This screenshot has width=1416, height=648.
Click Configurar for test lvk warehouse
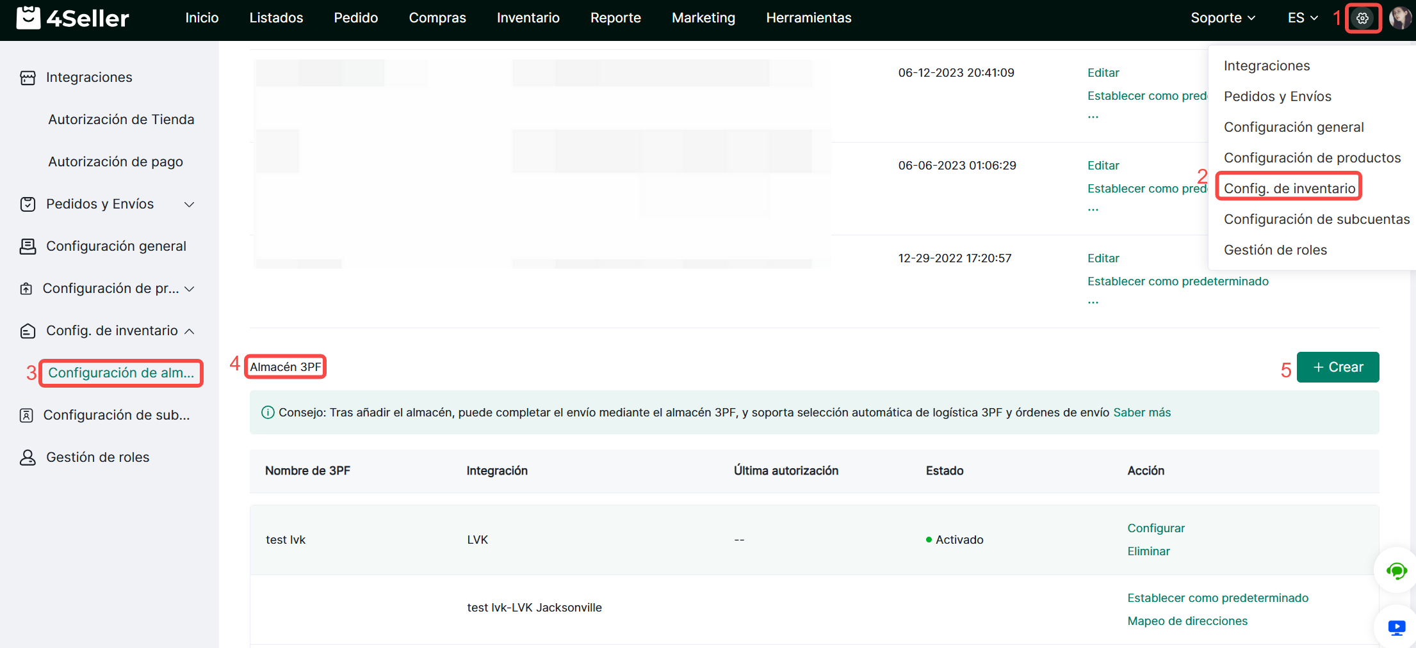tap(1155, 528)
